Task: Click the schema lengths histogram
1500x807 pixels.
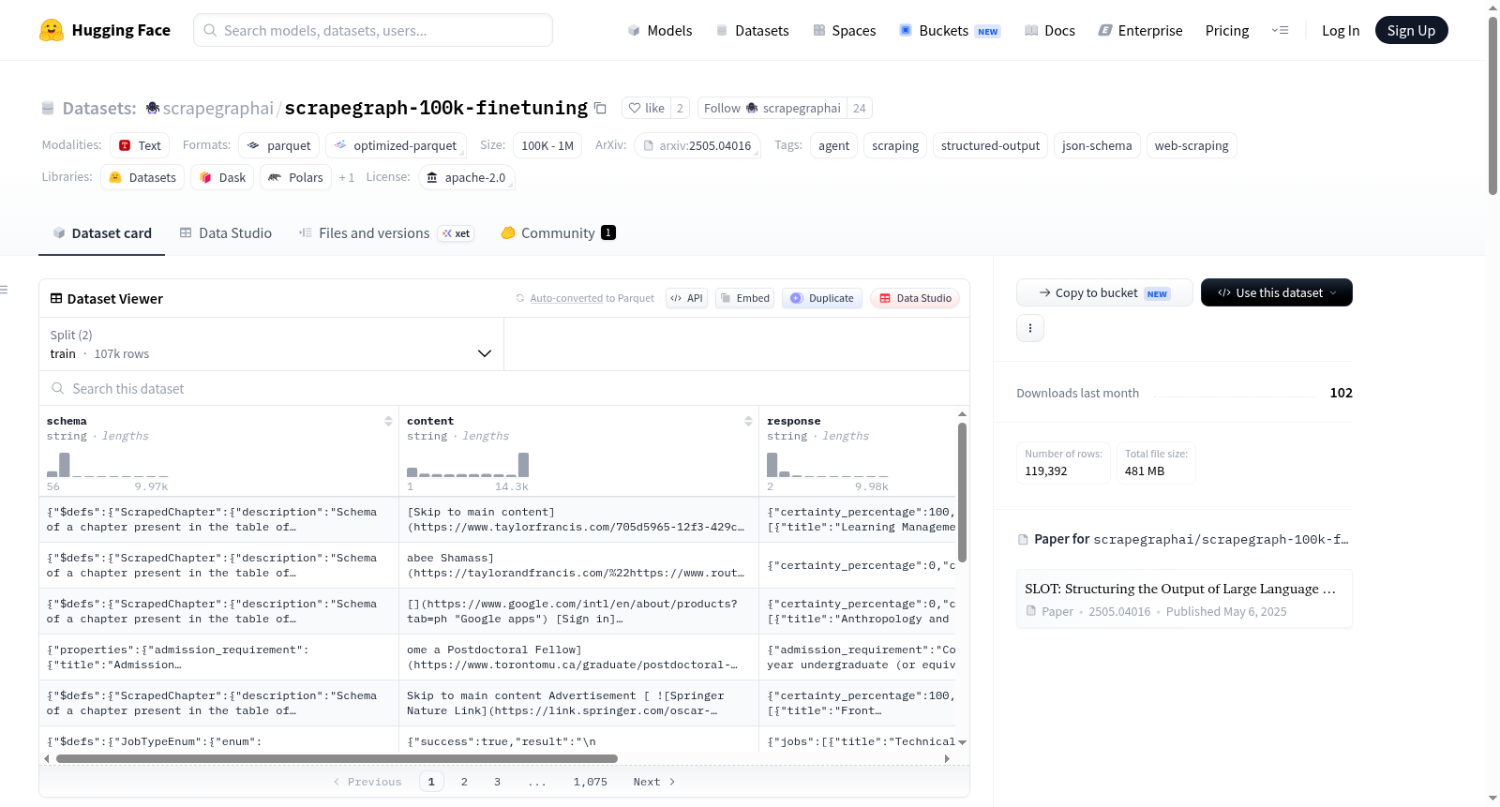Action: pos(108,466)
